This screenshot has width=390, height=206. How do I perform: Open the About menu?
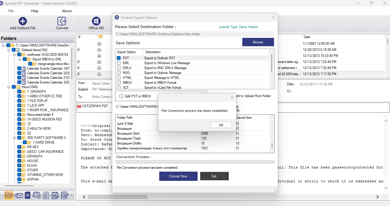tap(67, 11)
